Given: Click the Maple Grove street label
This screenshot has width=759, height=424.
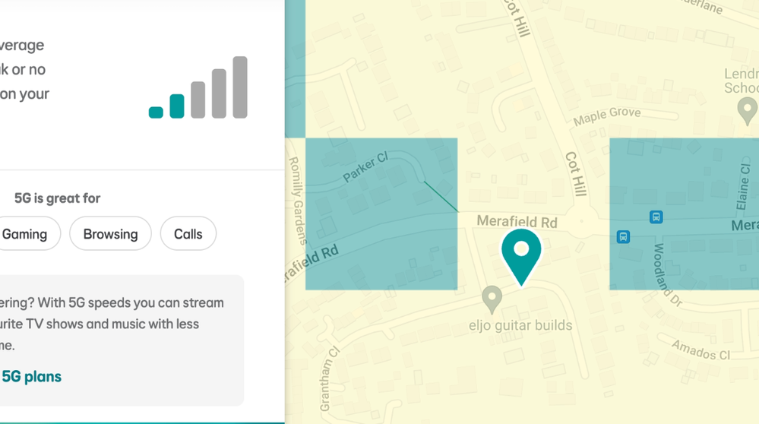Looking at the screenshot, I should [x=606, y=117].
